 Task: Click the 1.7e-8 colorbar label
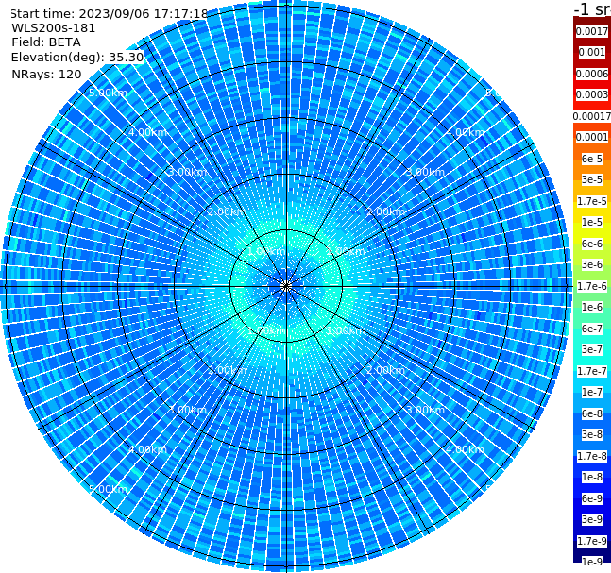click(592, 456)
